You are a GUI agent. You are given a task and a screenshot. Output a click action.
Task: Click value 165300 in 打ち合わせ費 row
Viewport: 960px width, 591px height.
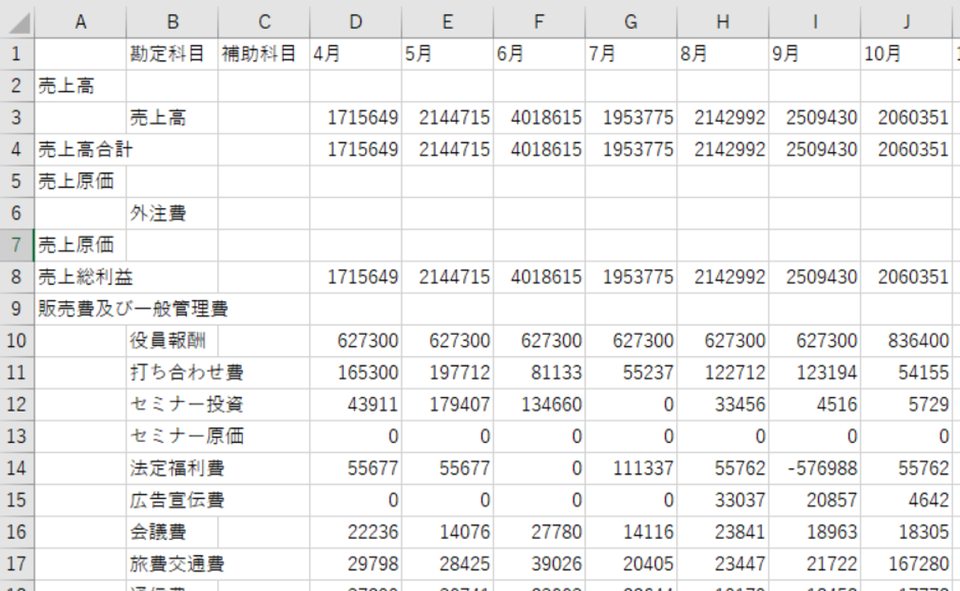click(356, 372)
